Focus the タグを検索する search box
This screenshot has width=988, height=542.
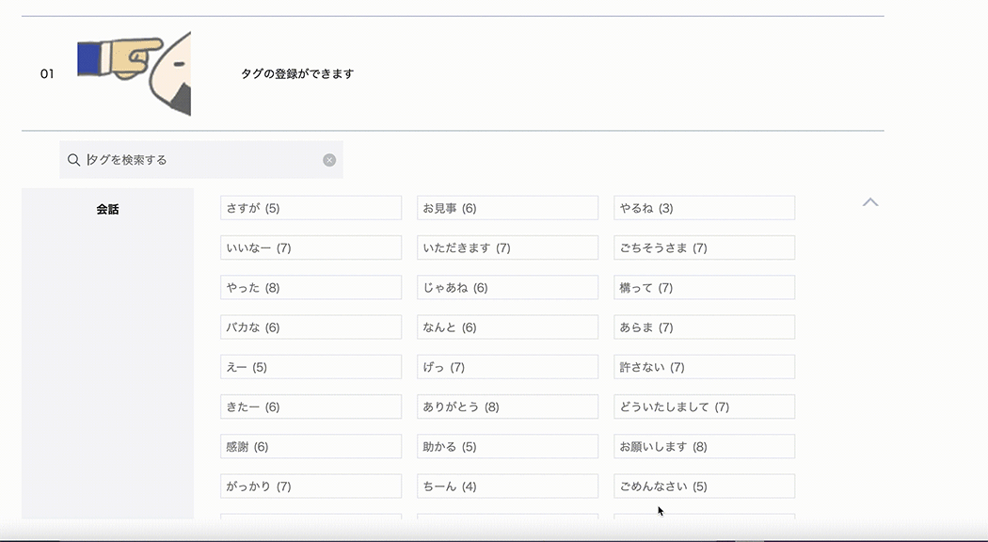point(201,160)
